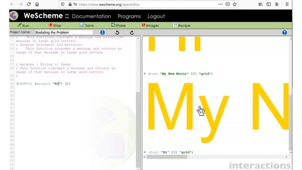Open site permissions icon in address bar
Viewport: 302px width, 170px height.
point(75,4)
